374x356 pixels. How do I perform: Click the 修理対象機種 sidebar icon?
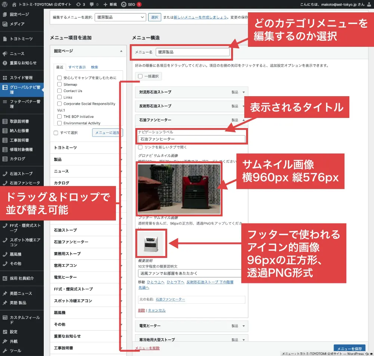(x=5, y=149)
